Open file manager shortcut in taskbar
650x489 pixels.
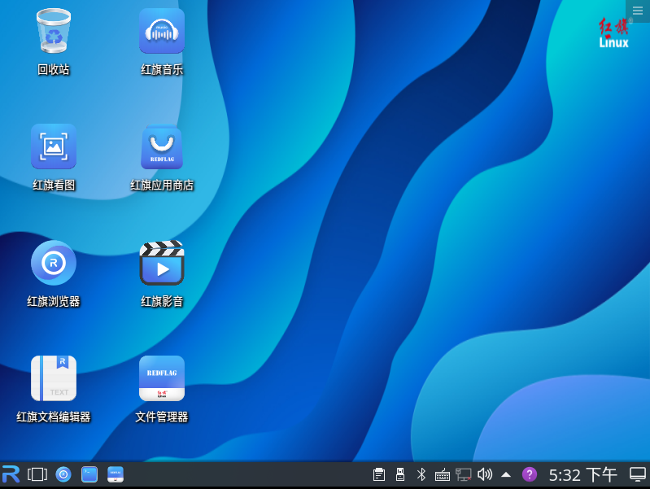[116, 474]
